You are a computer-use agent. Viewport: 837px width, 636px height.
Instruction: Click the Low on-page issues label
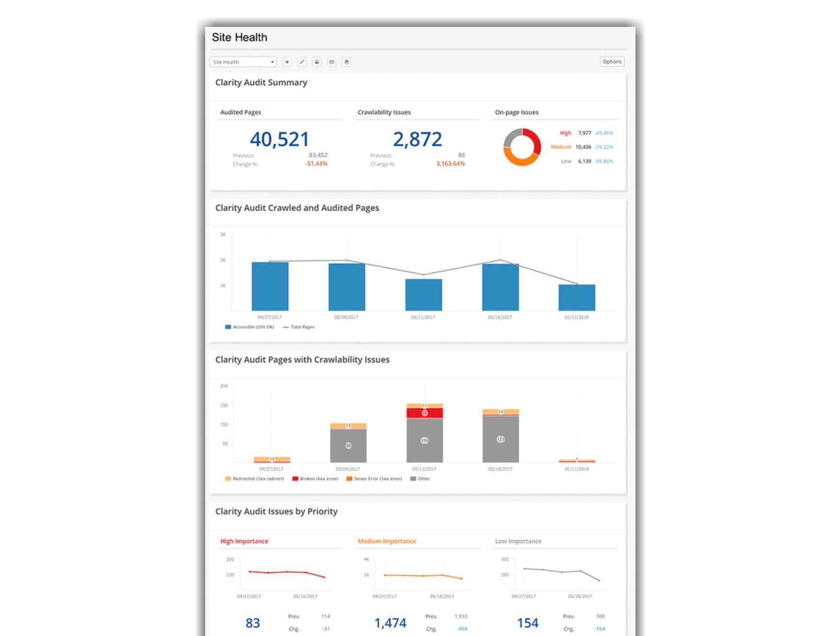(566, 161)
